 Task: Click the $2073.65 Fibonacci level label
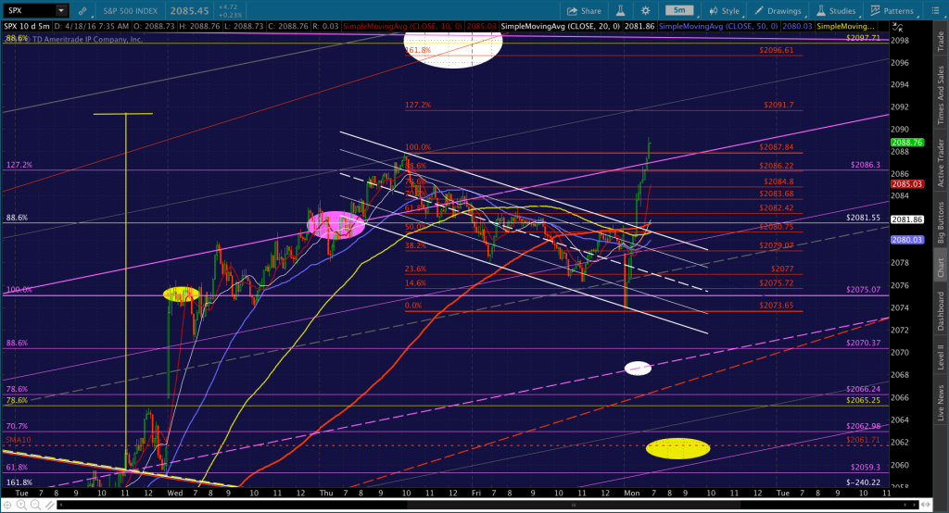777,306
